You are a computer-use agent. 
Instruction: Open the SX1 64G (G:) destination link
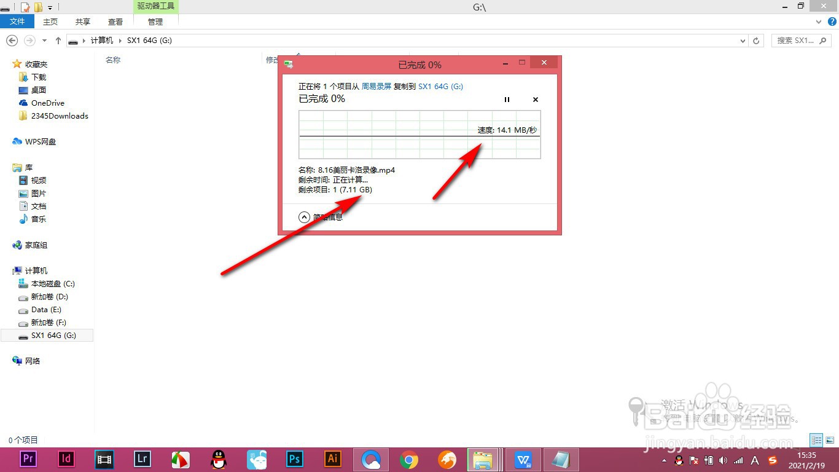coord(440,87)
